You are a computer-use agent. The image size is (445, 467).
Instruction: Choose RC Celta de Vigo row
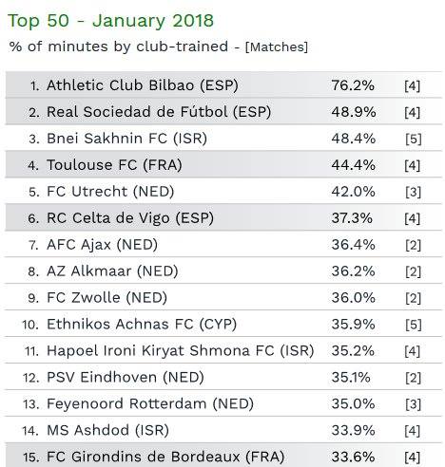223,218
